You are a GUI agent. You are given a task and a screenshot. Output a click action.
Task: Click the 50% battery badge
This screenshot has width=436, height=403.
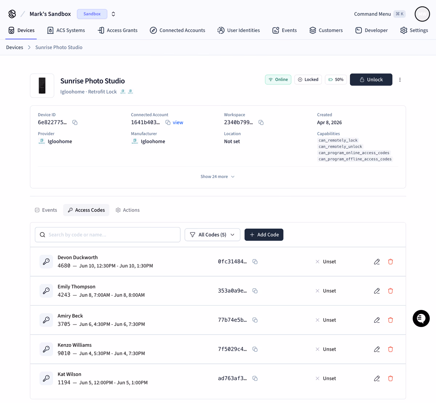click(336, 80)
